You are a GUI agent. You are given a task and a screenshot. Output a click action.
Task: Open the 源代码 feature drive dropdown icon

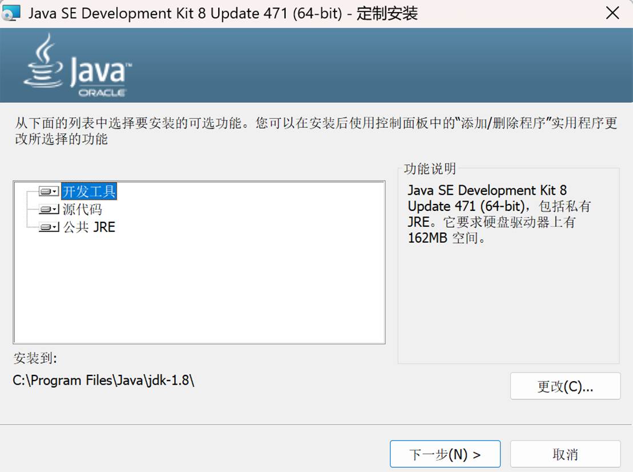click(49, 209)
